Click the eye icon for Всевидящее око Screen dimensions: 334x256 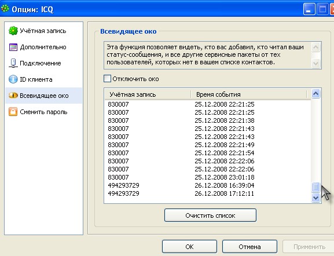coord(13,96)
